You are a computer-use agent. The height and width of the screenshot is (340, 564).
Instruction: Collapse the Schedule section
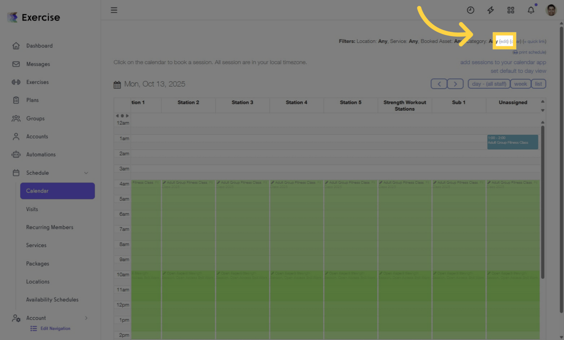click(86, 173)
